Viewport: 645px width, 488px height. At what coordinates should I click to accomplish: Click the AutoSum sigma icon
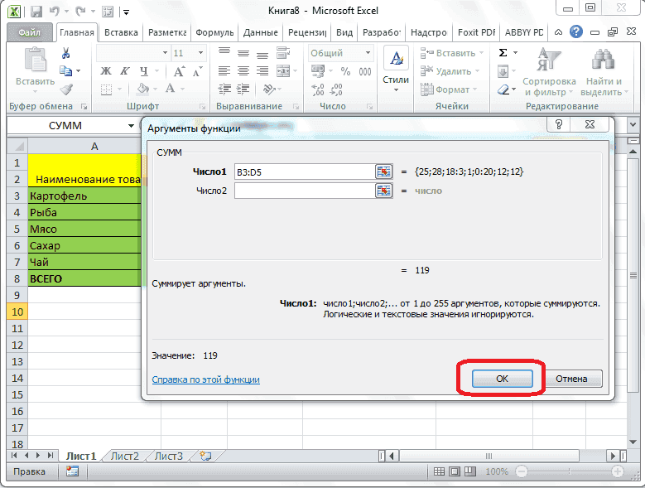(503, 53)
